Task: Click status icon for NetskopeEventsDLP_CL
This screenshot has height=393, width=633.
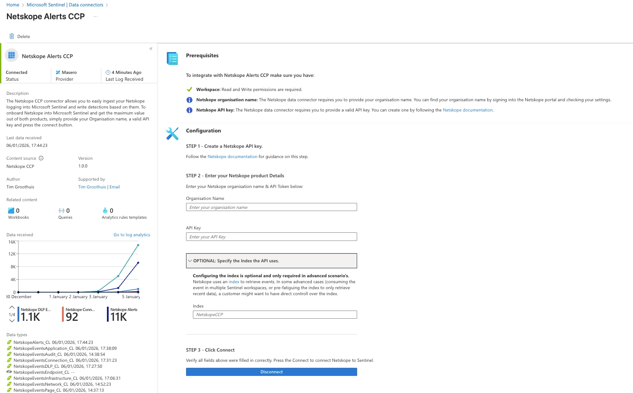Action: [9, 367]
